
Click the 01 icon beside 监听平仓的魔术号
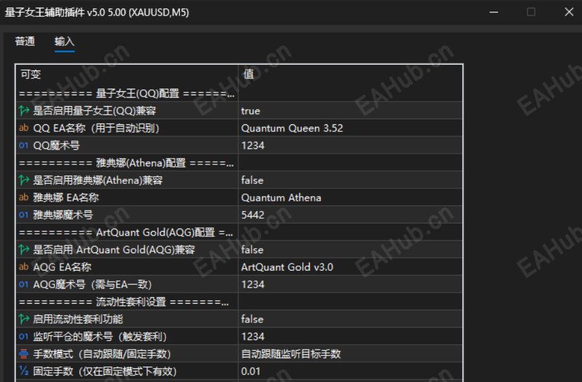click(x=24, y=337)
